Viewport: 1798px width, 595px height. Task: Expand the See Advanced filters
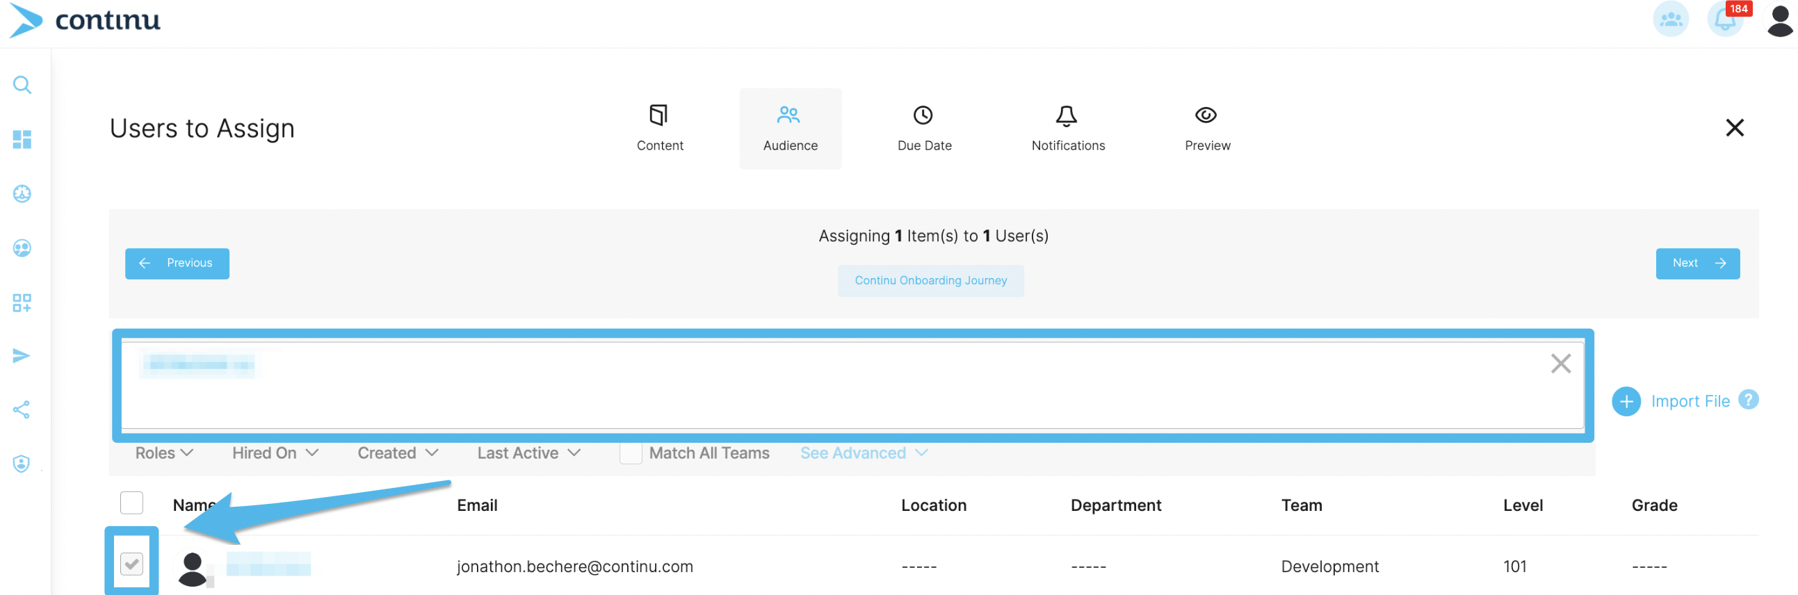(864, 453)
